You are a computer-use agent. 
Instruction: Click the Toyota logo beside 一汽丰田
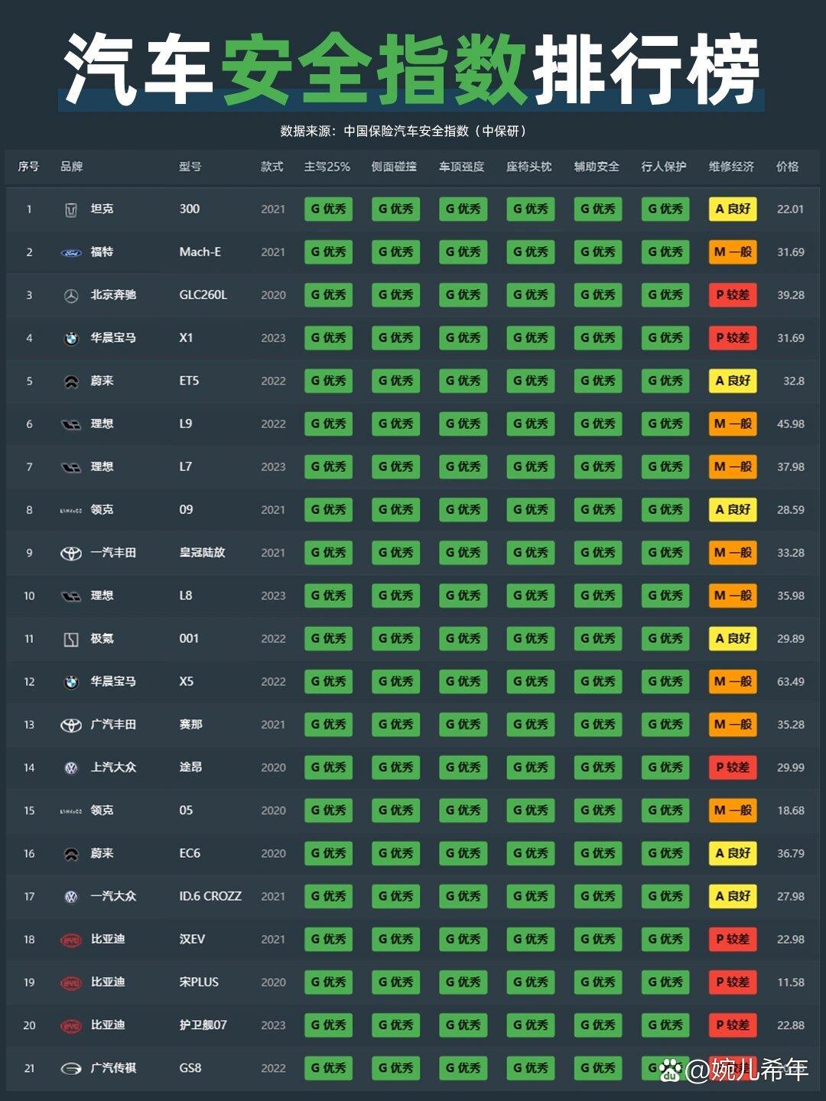coord(71,553)
